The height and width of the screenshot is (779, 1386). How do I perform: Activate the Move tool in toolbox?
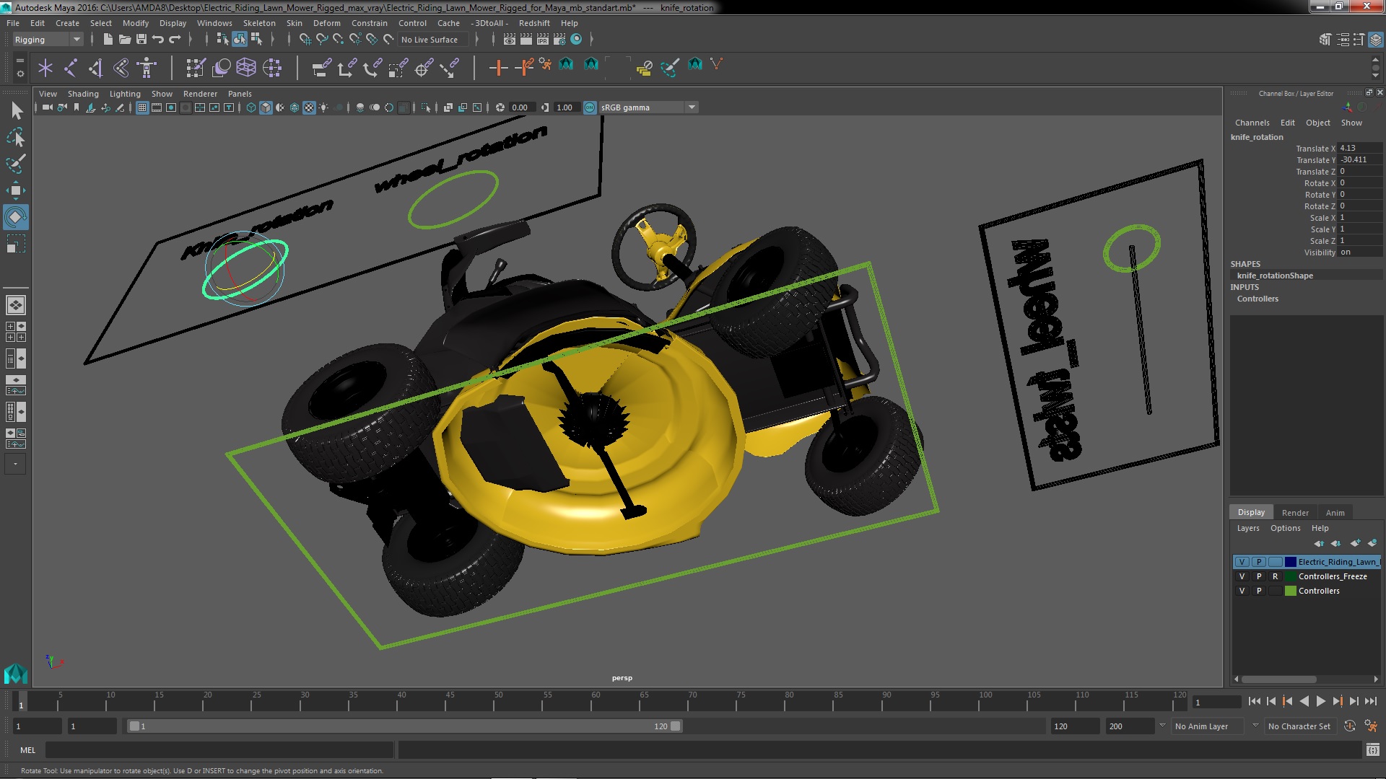(16, 190)
